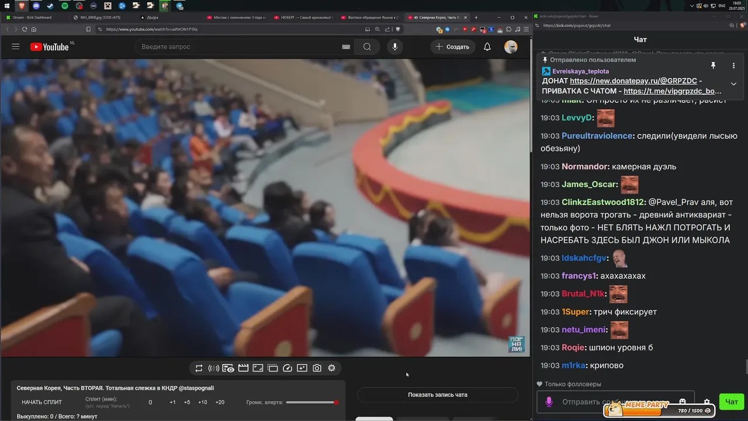Click the username Pureultraviolence in chat
748x421 pixels.
(x=597, y=136)
